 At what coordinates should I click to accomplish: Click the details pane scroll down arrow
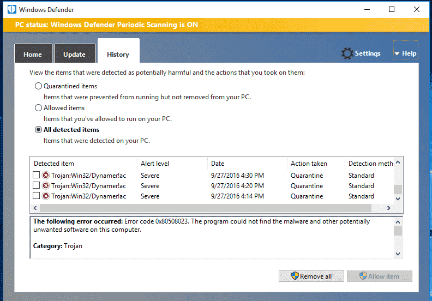click(x=398, y=254)
